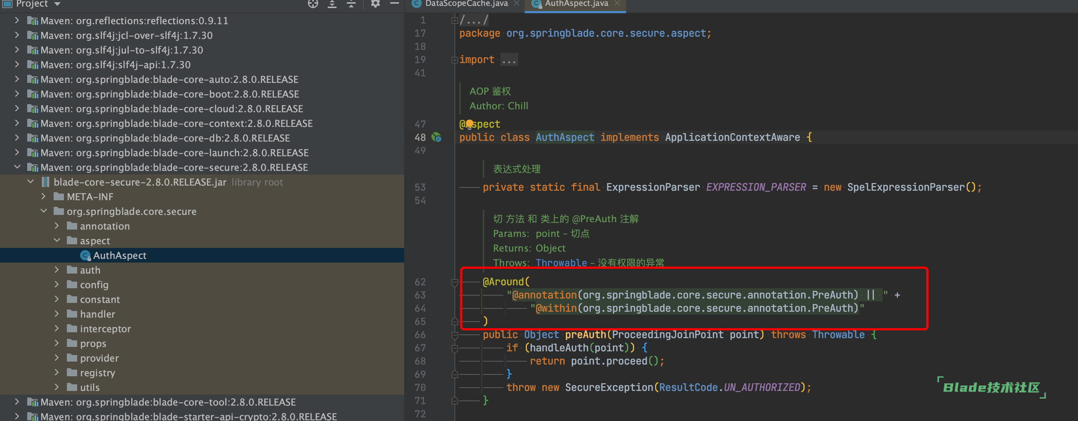Click EXPRESSION_PARSER constant in code
Image resolution: width=1078 pixels, height=421 pixels.
point(756,187)
